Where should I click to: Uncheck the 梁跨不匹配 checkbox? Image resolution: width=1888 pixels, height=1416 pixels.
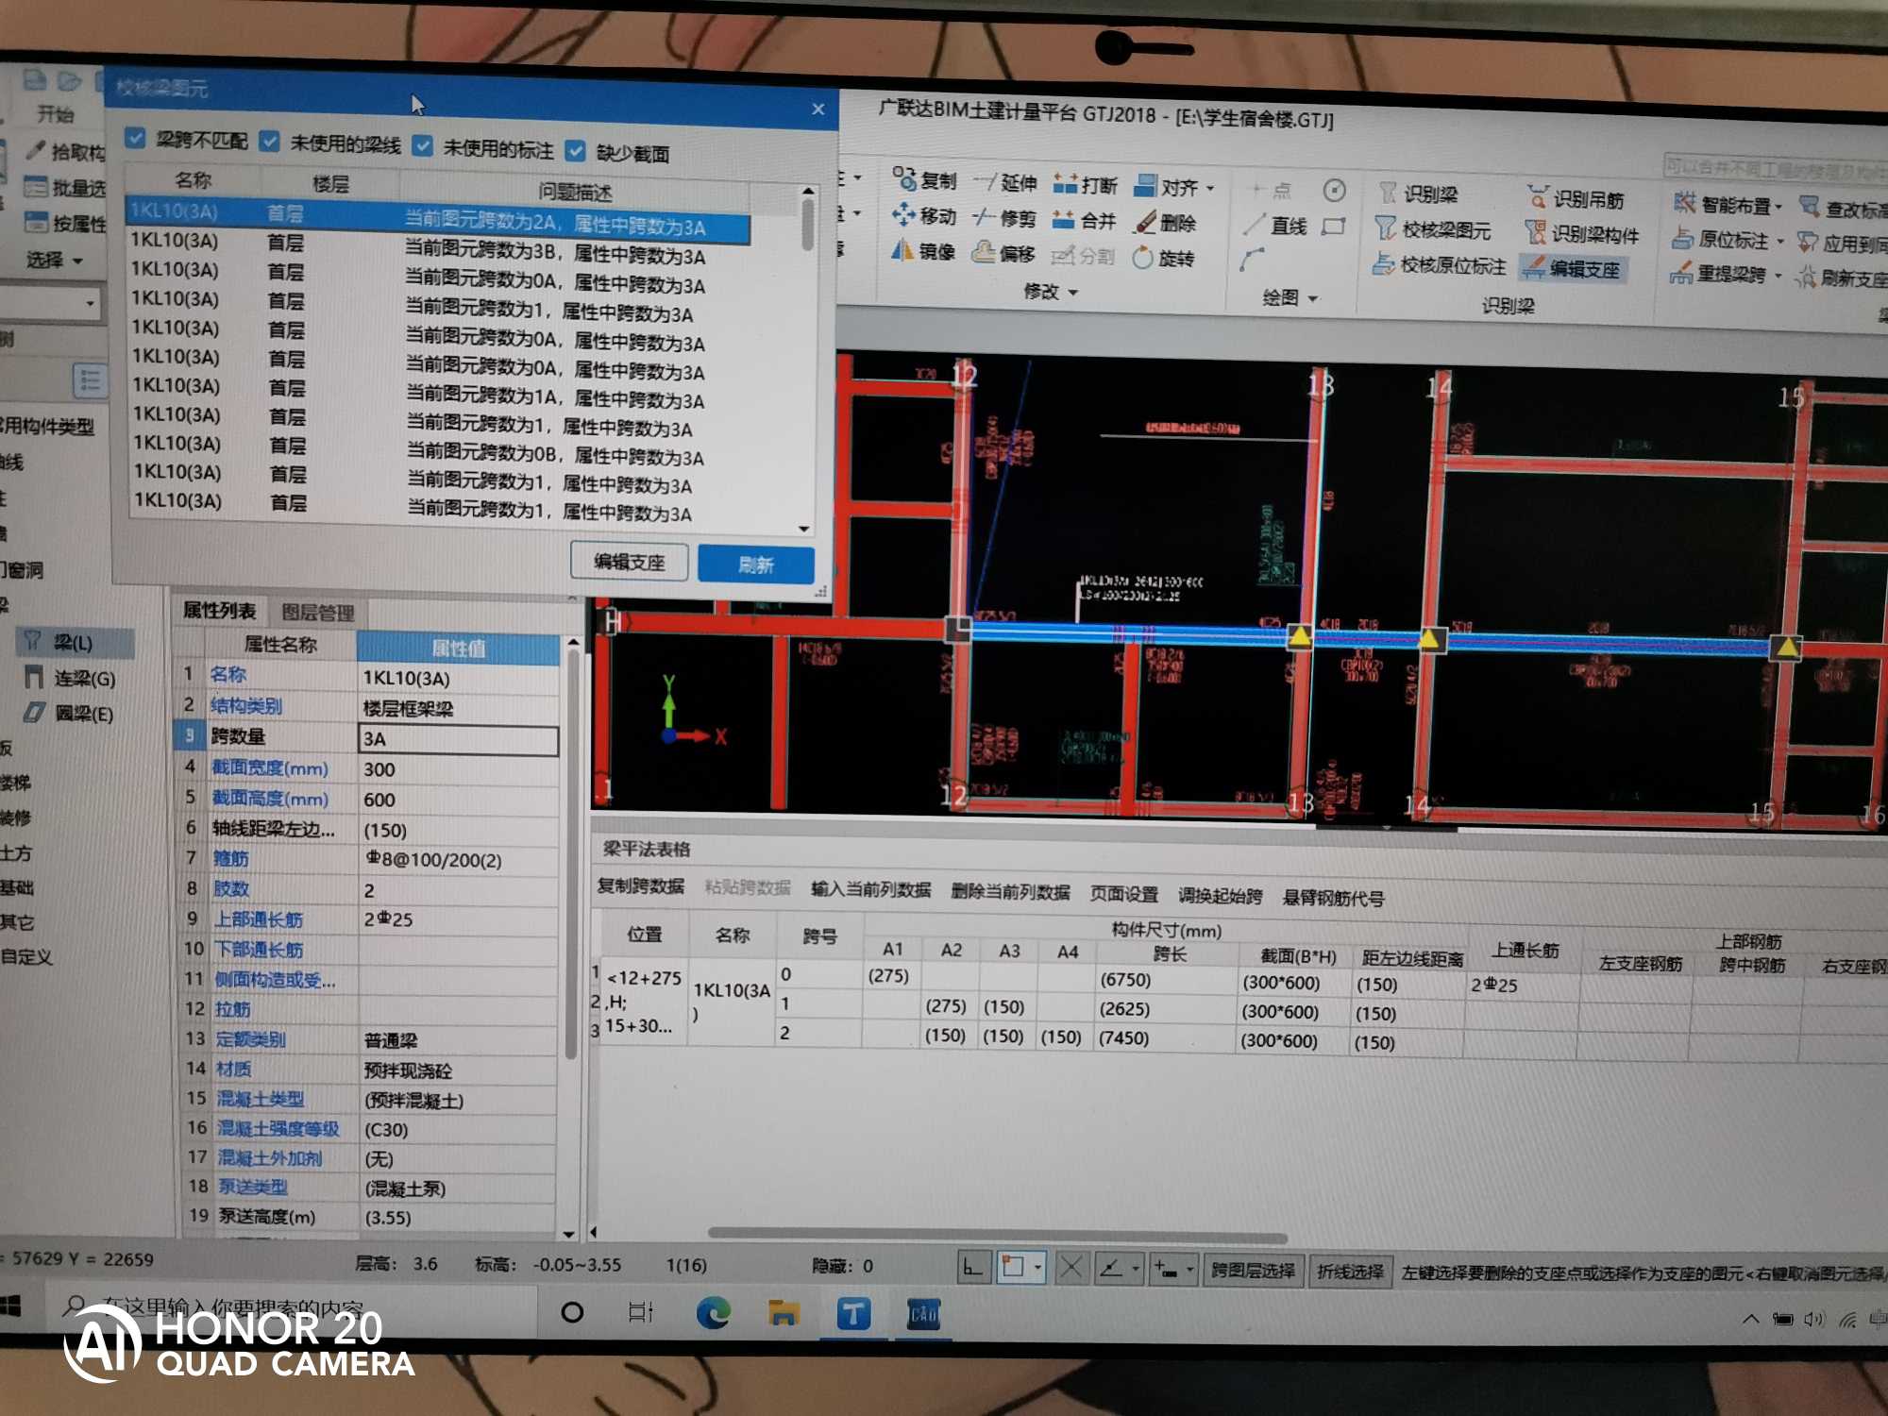coord(136,139)
